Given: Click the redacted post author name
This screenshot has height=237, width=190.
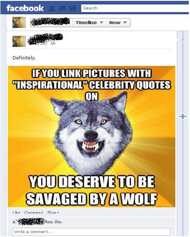Looking at the screenshot, I should pos(45,37).
